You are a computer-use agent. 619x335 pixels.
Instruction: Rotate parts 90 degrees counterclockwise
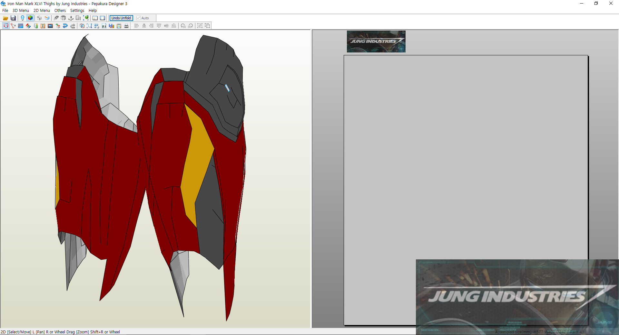pyautogui.click(x=183, y=26)
